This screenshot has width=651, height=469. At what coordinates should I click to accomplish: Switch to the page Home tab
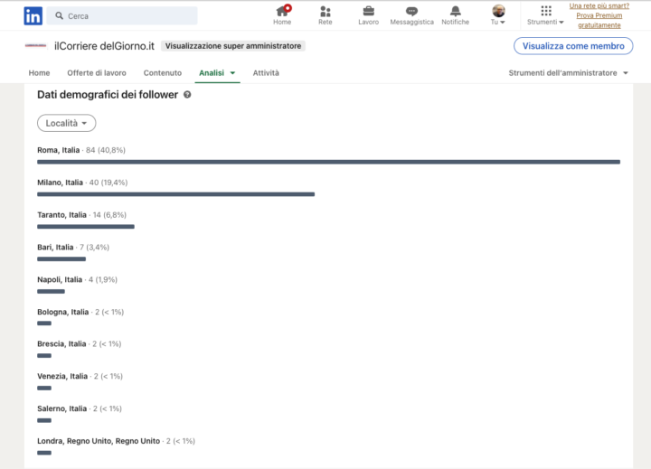tap(39, 73)
